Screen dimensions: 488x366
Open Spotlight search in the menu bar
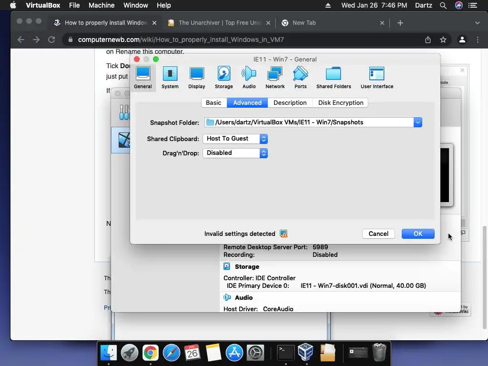pos(443,5)
